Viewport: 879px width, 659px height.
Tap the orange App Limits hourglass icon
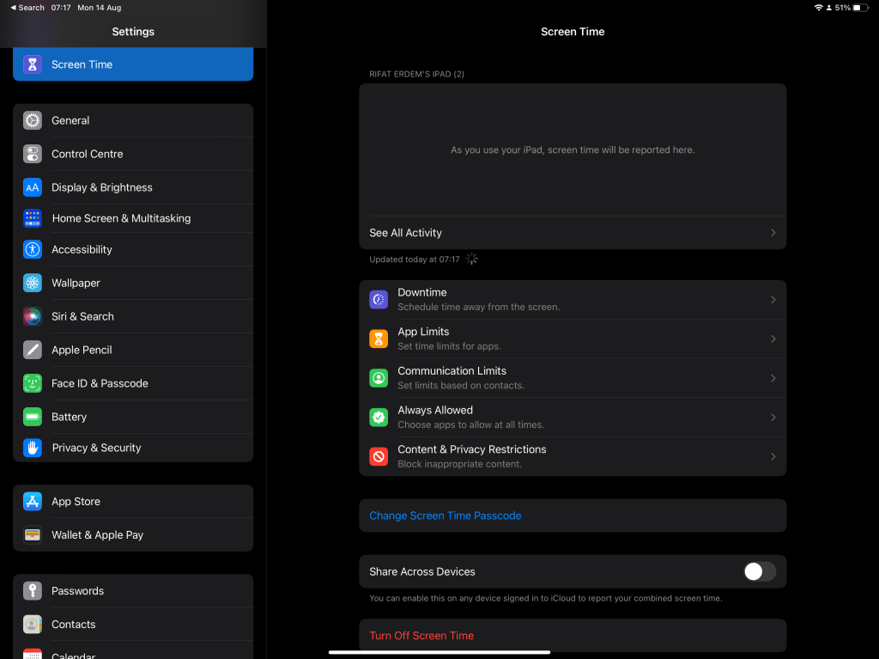[379, 339]
